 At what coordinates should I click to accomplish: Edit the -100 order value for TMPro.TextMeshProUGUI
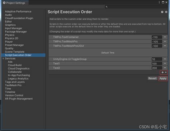pos(157,46)
